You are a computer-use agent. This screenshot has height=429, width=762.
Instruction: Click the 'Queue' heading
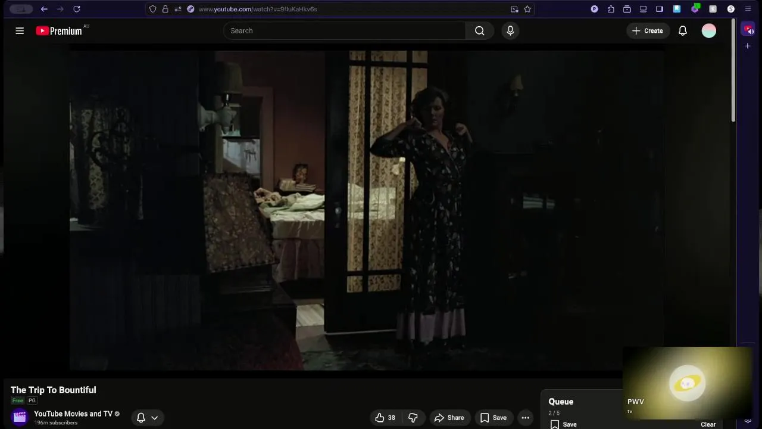tap(561, 402)
